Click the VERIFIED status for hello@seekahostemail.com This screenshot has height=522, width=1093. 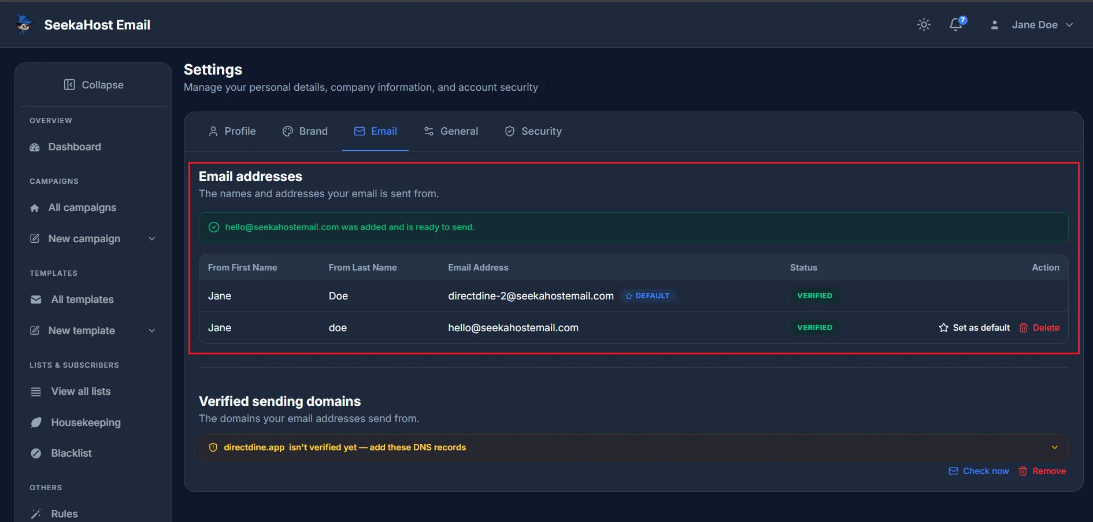pos(815,328)
